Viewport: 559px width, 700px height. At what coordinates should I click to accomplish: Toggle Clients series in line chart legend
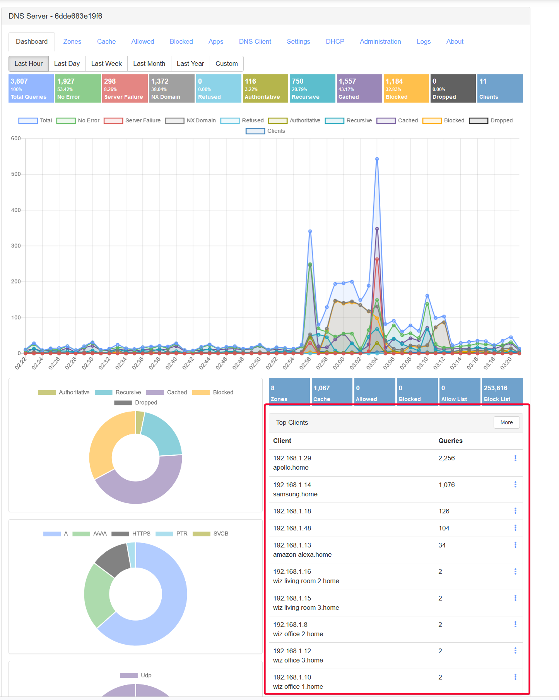click(265, 131)
